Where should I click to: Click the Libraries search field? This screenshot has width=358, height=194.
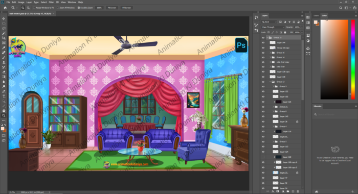point(334,114)
